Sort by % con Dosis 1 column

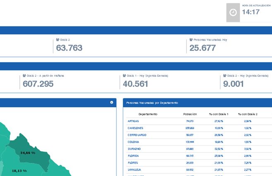219,114
